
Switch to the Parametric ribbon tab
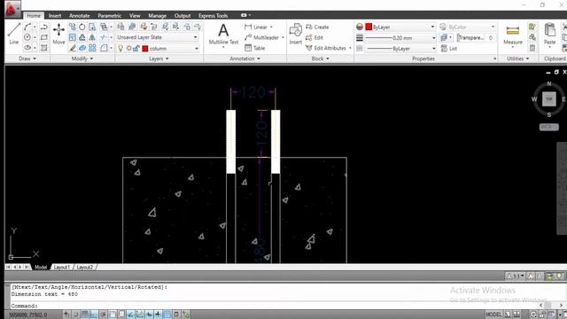click(110, 16)
